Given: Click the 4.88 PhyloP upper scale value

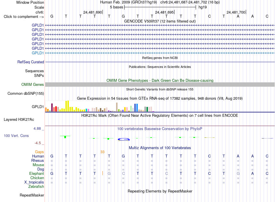Looking at the screenshot, I should (37, 129).
